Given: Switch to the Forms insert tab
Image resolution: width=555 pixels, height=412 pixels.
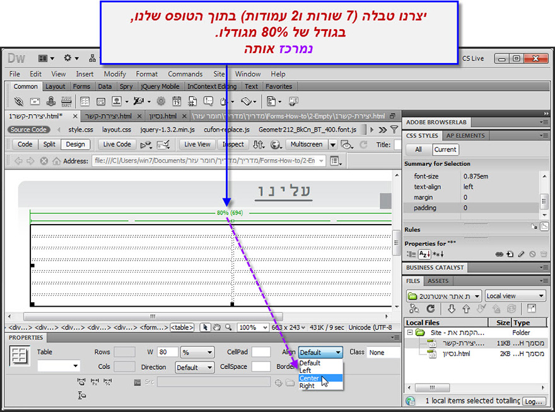Looking at the screenshot, I should tap(81, 86).
